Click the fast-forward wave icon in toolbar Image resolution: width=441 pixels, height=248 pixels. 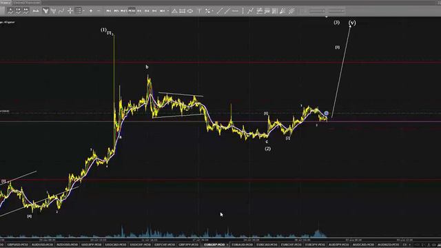(26, 11)
